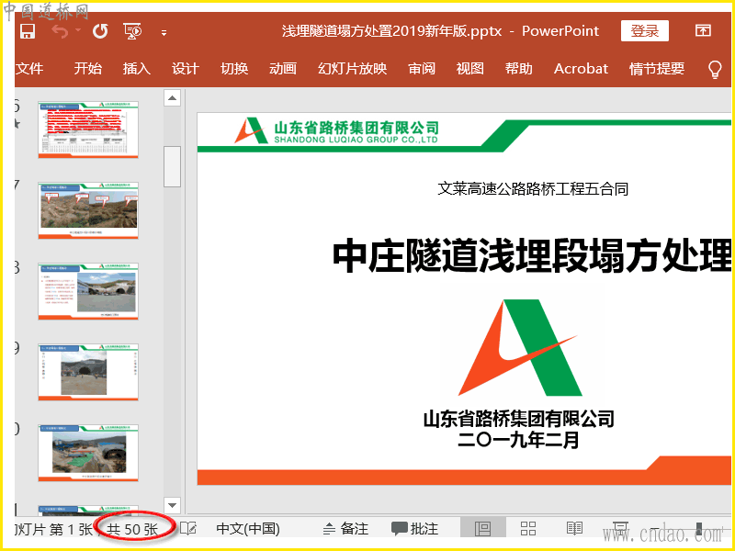Viewport: 735px width, 551px height.
Task: Select thumbnail showing construction site with green netting
Action: (88, 453)
